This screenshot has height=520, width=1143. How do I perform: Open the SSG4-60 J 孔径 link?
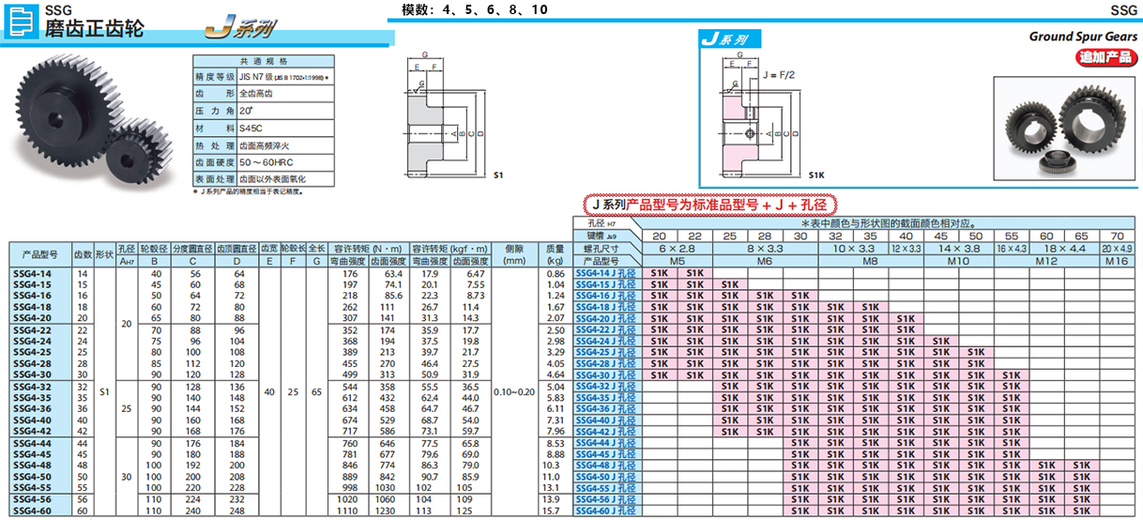(x=605, y=511)
